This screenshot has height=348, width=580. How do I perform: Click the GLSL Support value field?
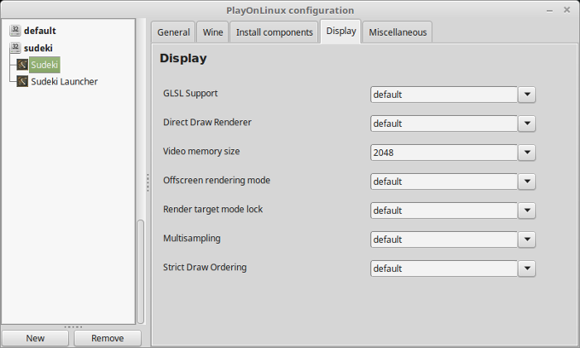coord(444,94)
